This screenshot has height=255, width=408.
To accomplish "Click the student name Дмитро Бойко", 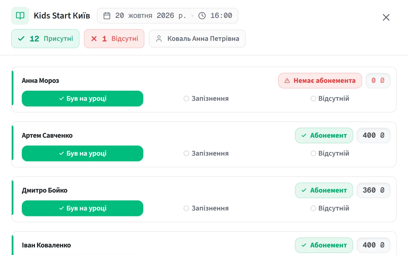I will [45, 190].
